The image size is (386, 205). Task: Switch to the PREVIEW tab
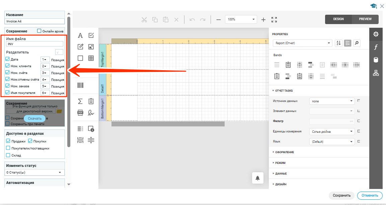click(x=365, y=19)
